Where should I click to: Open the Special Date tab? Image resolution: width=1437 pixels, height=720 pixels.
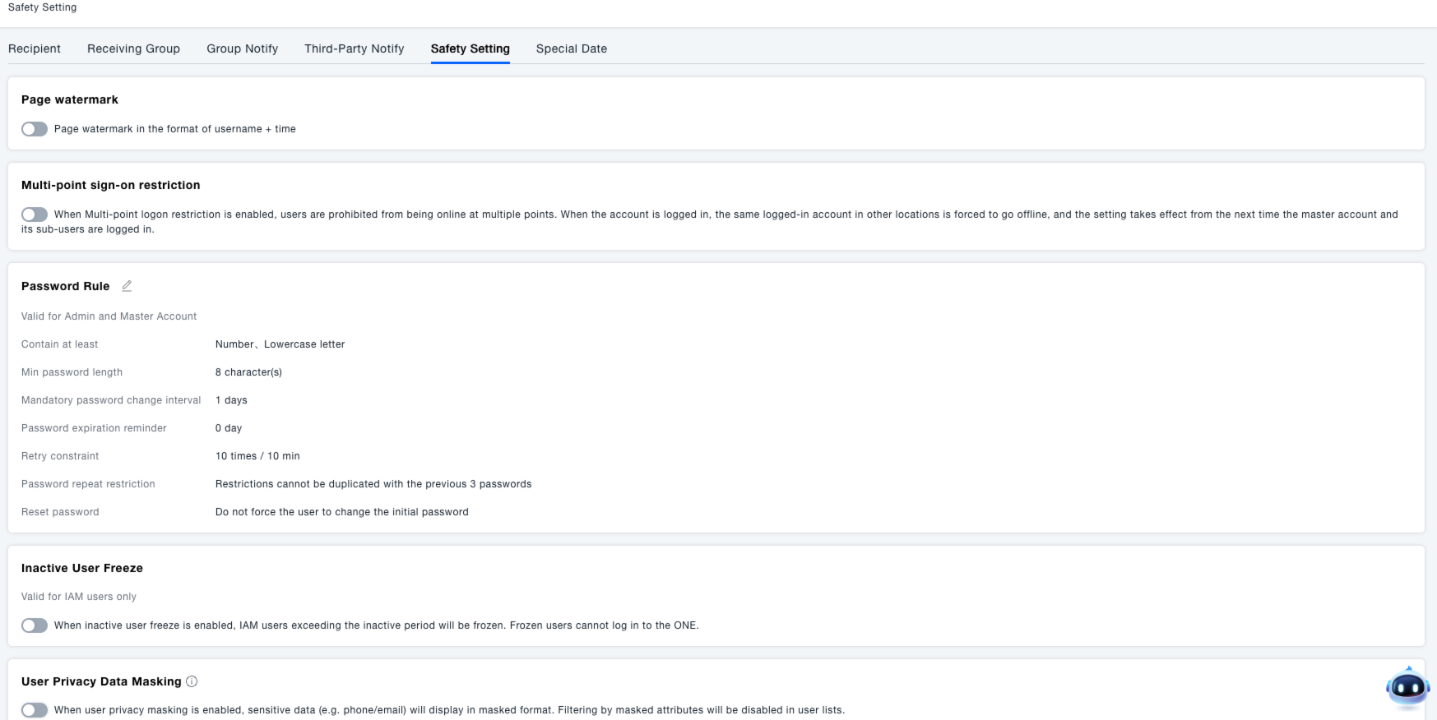571,48
